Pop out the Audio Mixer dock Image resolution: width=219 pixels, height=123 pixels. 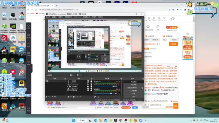(x=121, y=79)
